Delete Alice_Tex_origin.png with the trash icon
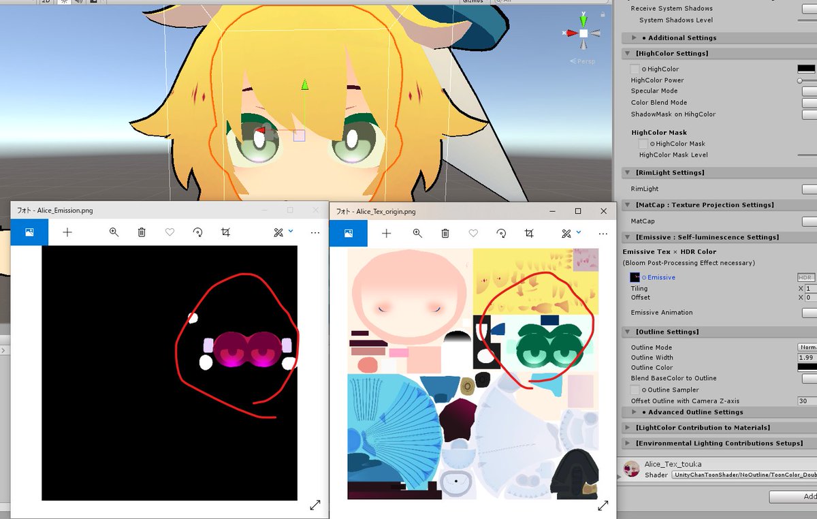This screenshot has height=519, width=817. pyautogui.click(x=445, y=233)
